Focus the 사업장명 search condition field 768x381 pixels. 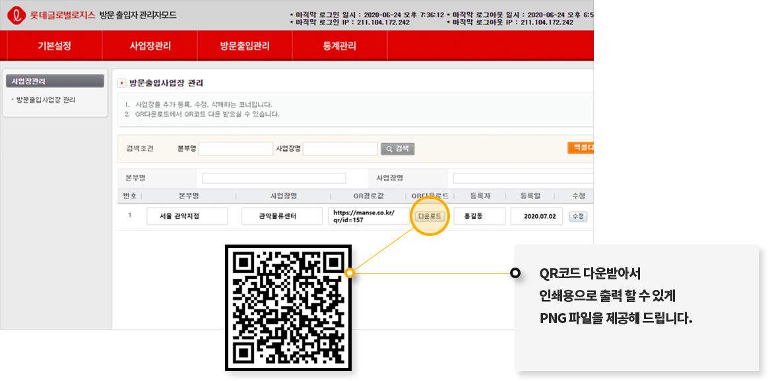[339, 149]
